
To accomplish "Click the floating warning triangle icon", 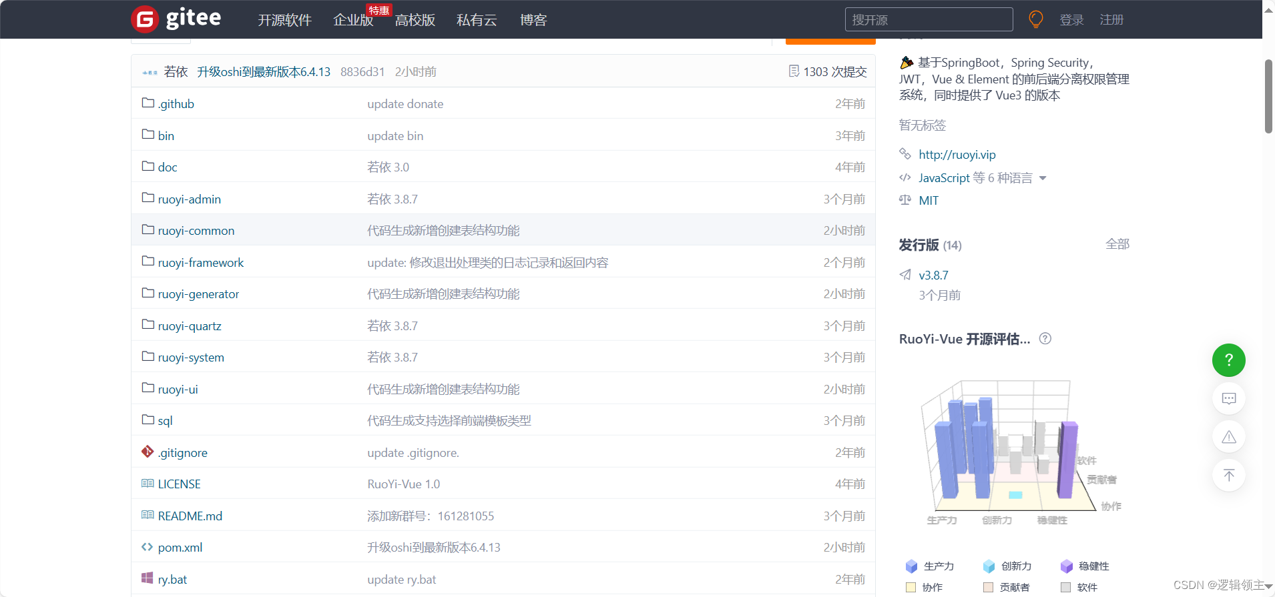I will point(1228,437).
